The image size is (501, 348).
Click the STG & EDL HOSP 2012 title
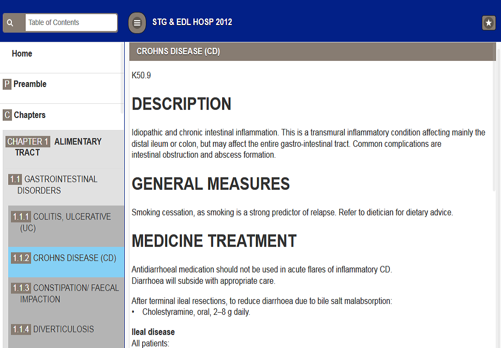(x=192, y=22)
